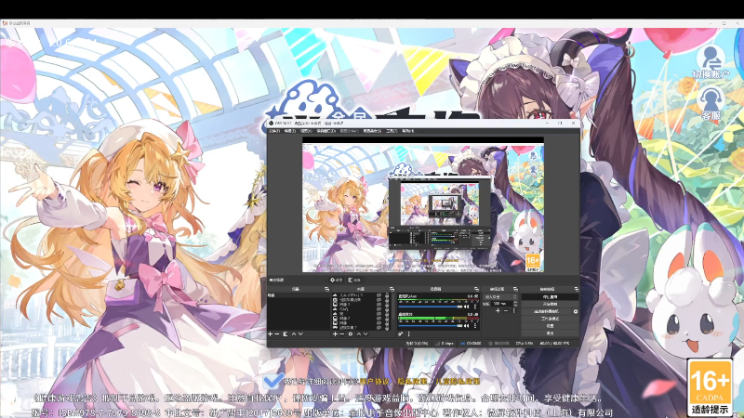This screenshot has height=418, width=744.
Task: Lock the 视频采集设备 source row
Action: tap(387, 300)
